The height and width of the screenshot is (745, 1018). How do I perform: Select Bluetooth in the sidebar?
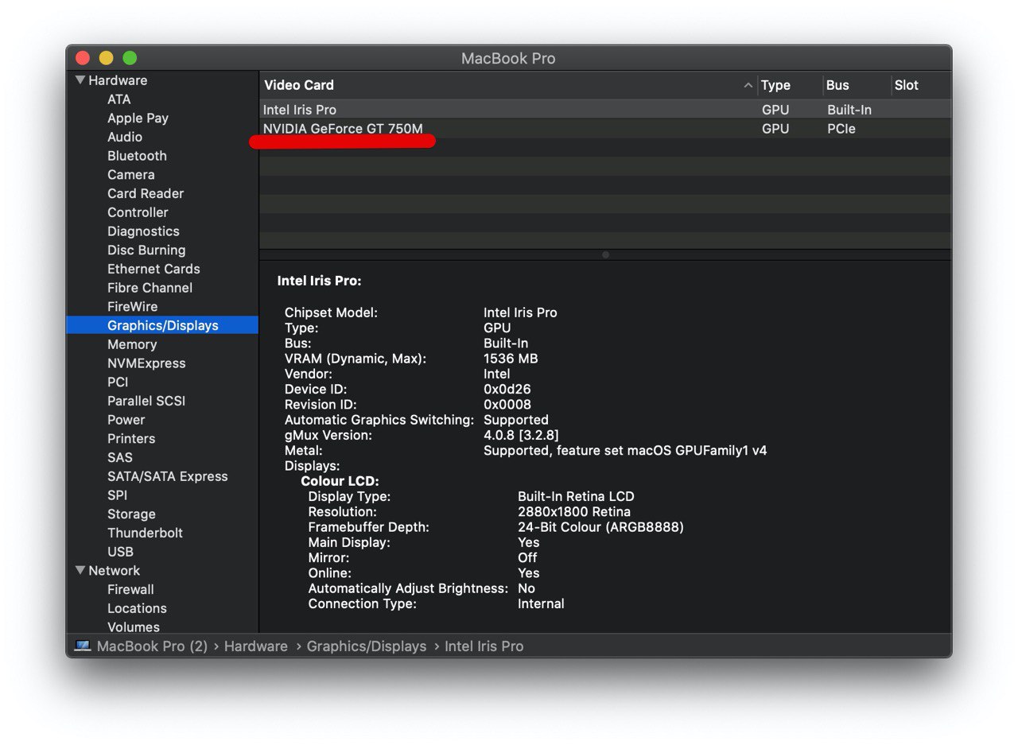(x=137, y=156)
